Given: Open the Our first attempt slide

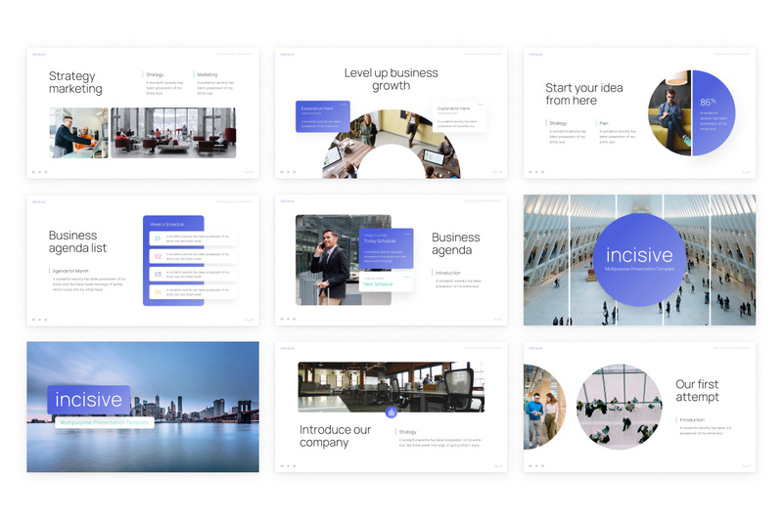Looking at the screenshot, I should [639, 407].
